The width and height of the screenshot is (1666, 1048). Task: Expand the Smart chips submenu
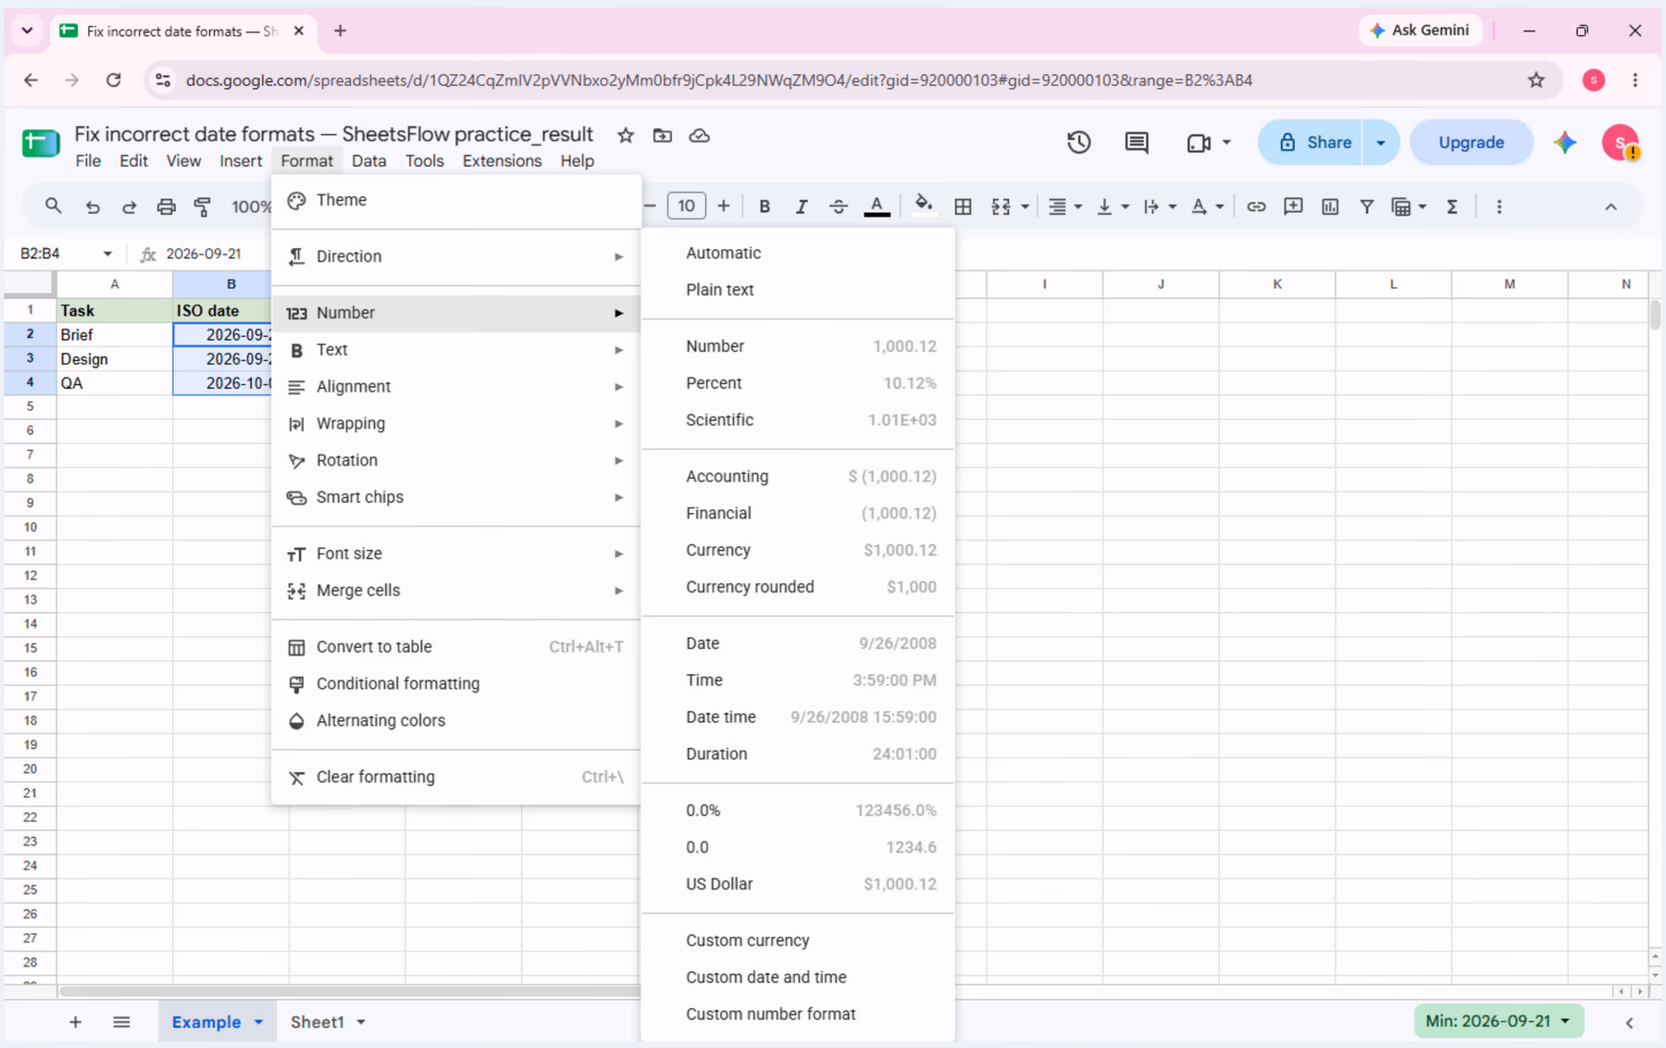pos(456,497)
